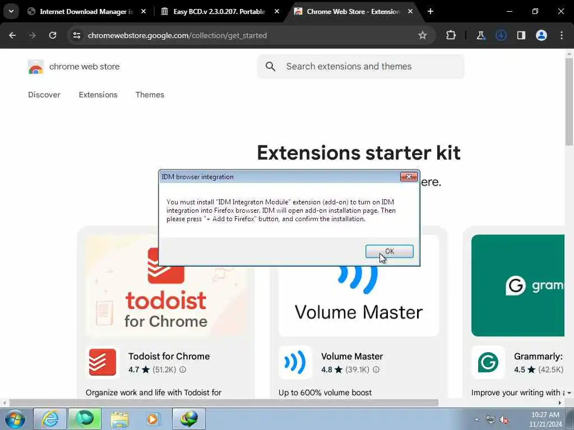The height and width of the screenshot is (430, 574).
Task: Open Internet Download Manager taskbar icon
Action: tap(188, 419)
